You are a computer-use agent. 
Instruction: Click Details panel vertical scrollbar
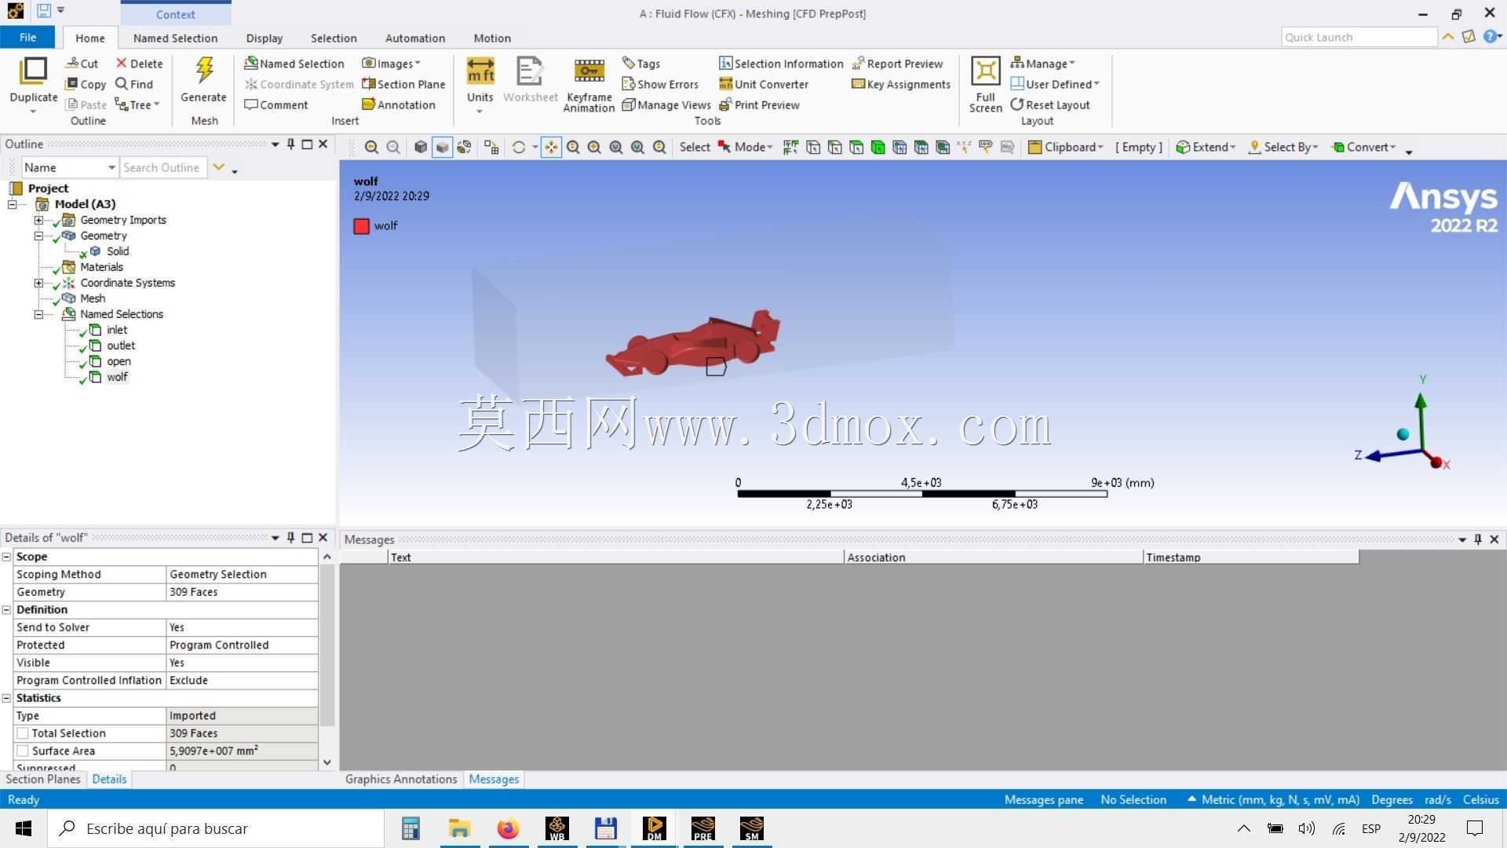327,644
